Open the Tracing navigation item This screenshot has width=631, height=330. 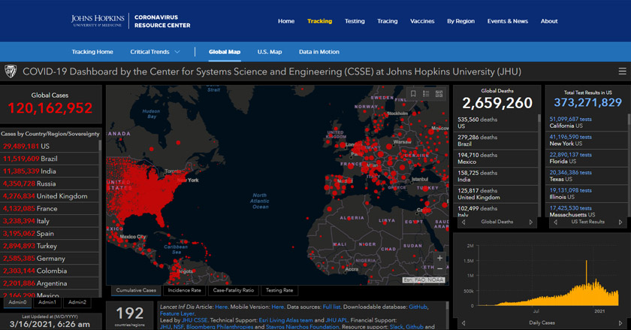387,21
